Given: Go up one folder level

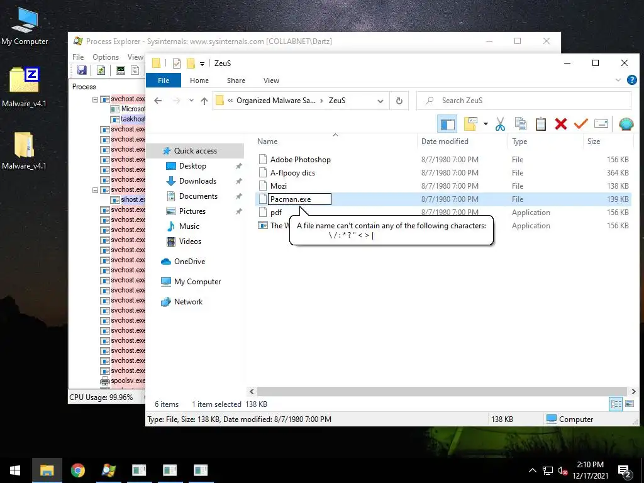Looking at the screenshot, I should 204,101.
